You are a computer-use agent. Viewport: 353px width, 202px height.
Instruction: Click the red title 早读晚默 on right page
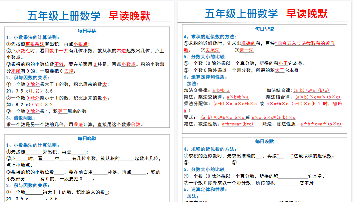[x=306, y=14]
